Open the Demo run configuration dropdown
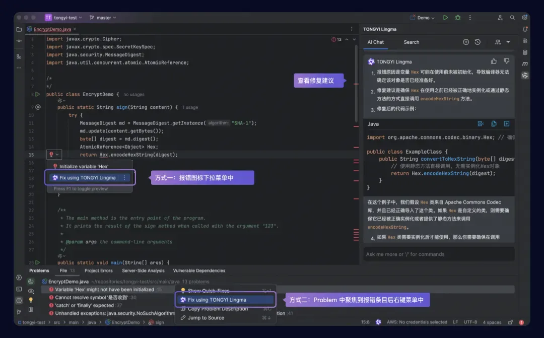This screenshot has height=338, width=544. (422, 17)
